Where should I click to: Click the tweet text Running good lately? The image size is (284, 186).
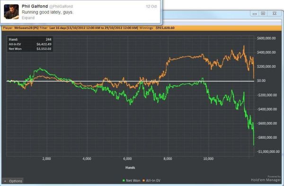tap(47, 12)
